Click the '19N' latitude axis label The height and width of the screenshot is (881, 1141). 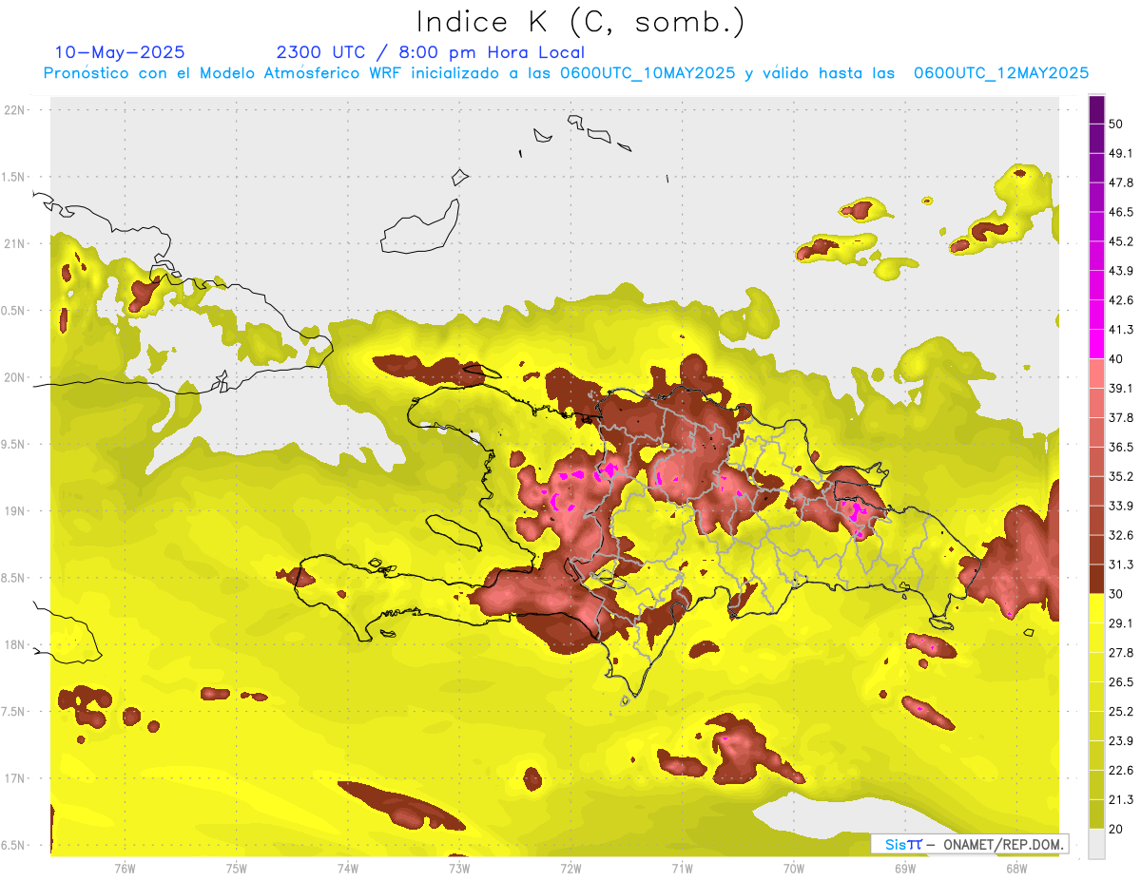pos(16,511)
